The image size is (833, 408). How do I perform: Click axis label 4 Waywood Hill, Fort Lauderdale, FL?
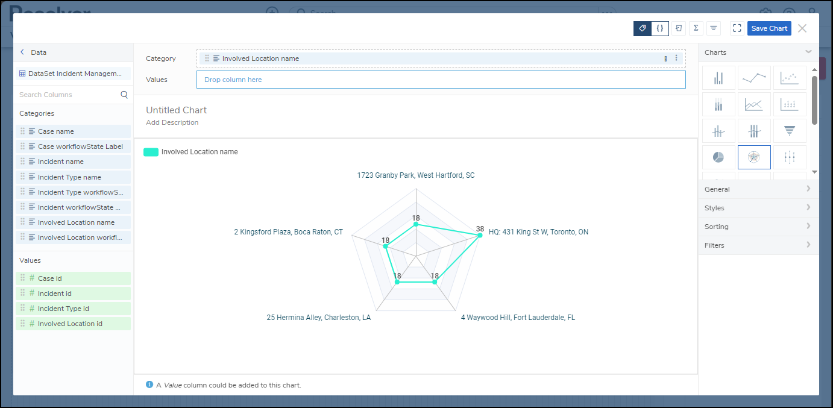(x=518, y=318)
